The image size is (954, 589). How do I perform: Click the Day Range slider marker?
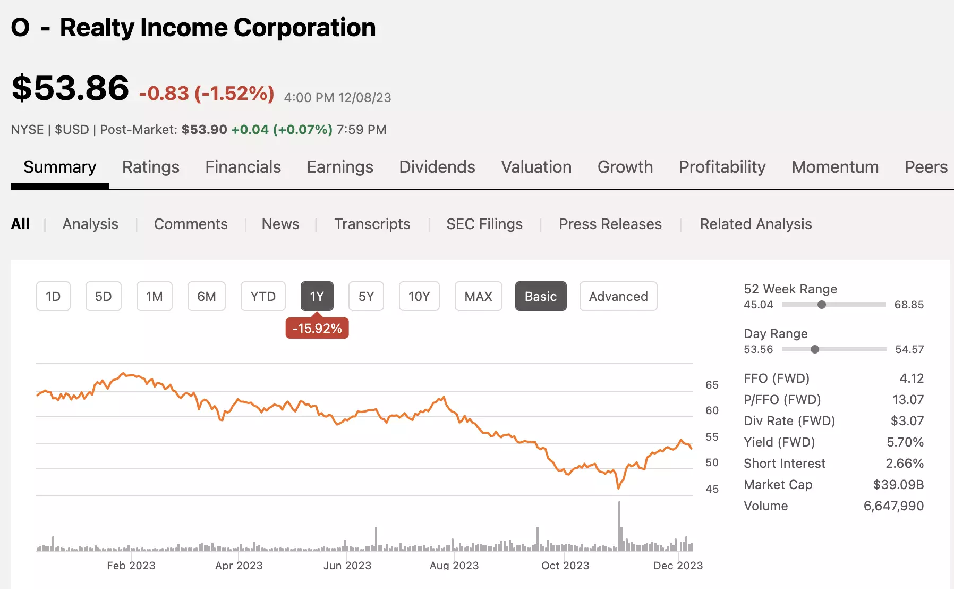click(815, 349)
